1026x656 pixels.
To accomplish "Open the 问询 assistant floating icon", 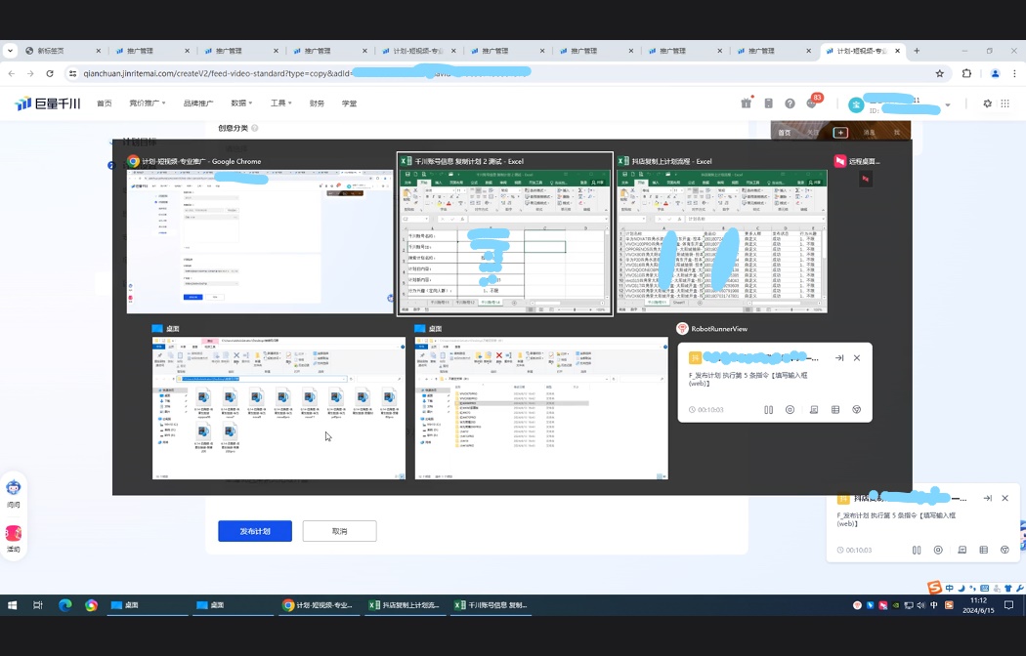I will click(x=13, y=493).
